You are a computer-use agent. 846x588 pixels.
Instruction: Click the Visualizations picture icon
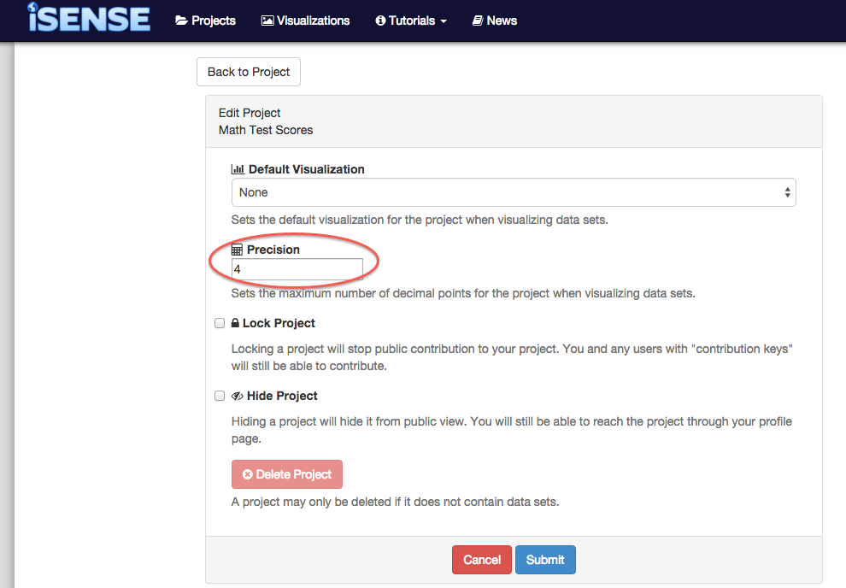[x=267, y=21]
